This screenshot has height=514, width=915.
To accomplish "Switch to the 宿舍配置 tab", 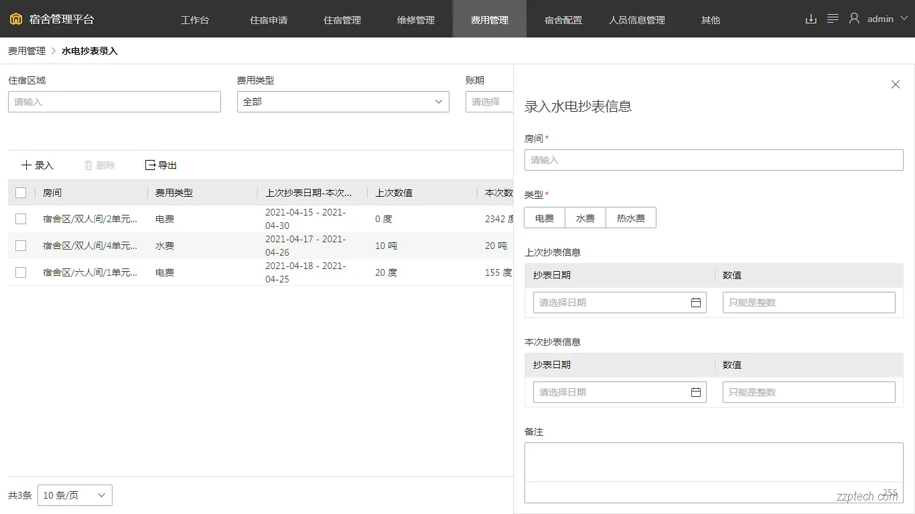I will (563, 19).
